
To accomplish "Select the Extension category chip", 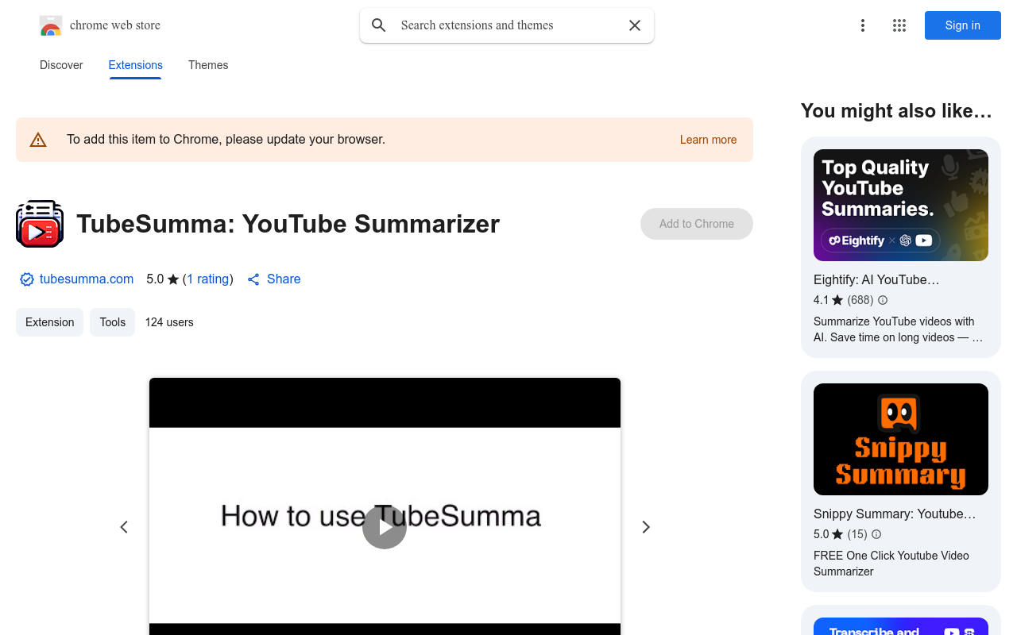I will [49, 322].
